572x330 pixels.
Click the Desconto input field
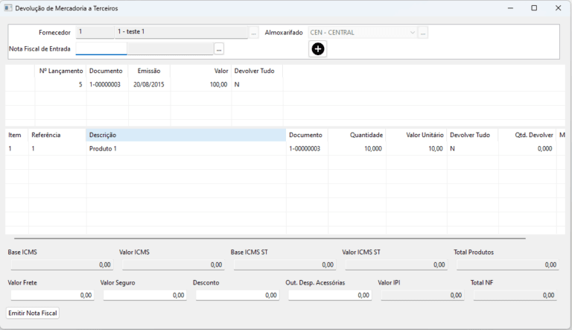coord(238,295)
